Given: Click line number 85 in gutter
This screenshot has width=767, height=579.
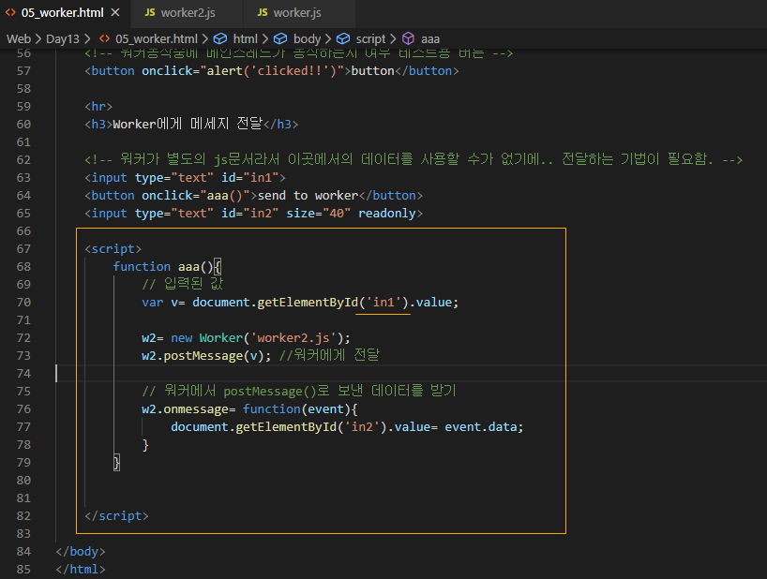Looking at the screenshot, I should click(23, 570).
